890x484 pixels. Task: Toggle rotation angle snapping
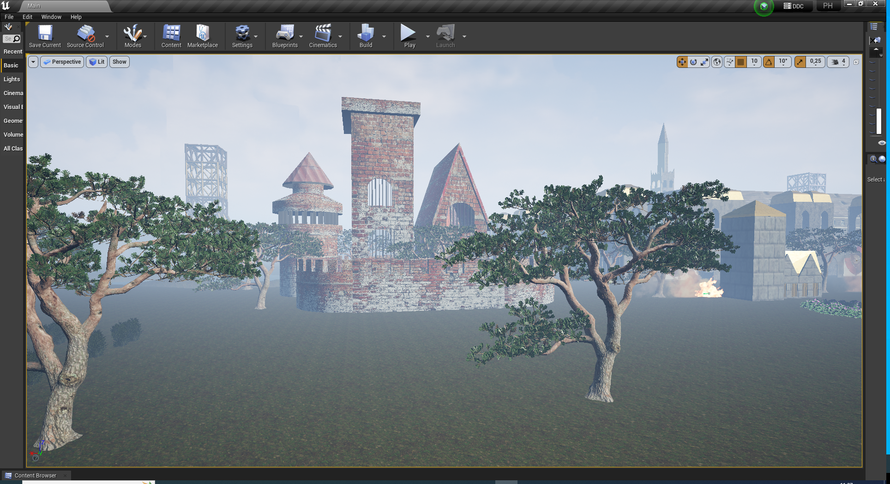tap(769, 62)
